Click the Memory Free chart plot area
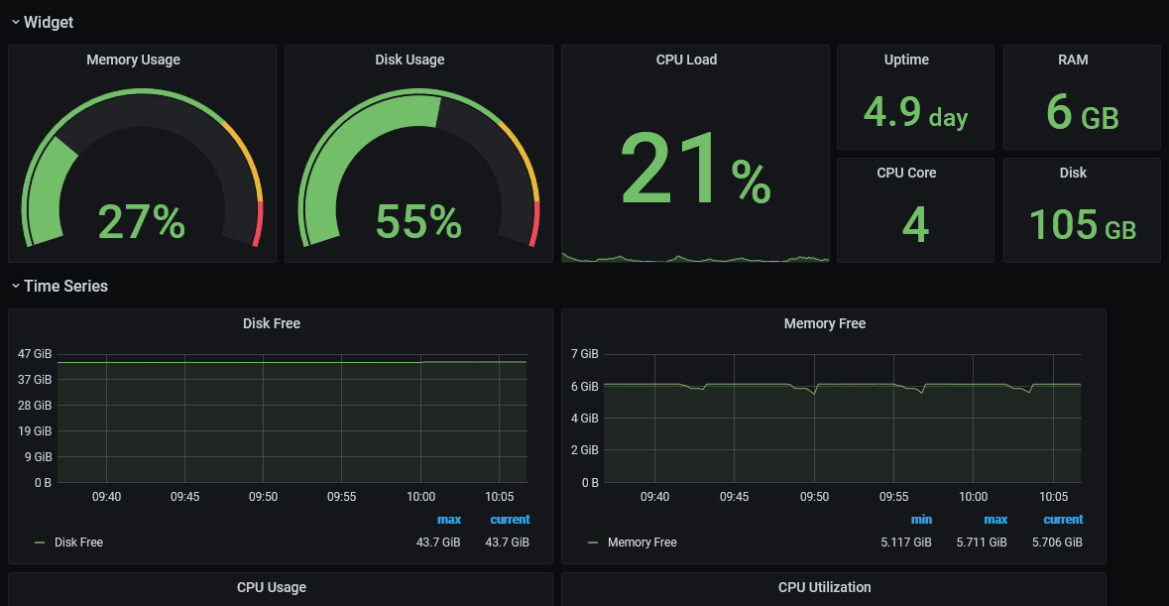Viewport: 1169px width, 606px height. [843, 419]
